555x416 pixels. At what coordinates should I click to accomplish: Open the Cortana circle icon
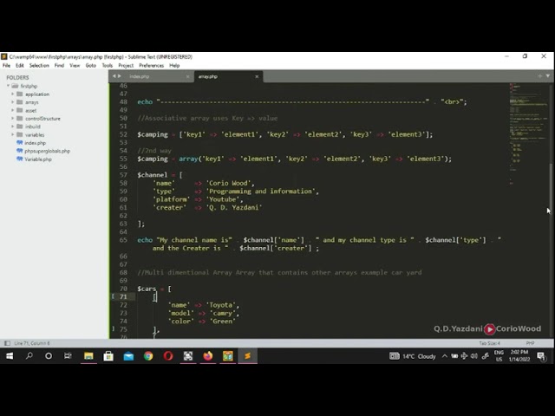pyautogui.click(x=49, y=356)
